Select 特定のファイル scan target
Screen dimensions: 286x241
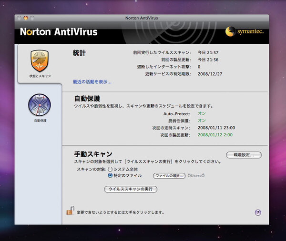[x=110, y=175]
